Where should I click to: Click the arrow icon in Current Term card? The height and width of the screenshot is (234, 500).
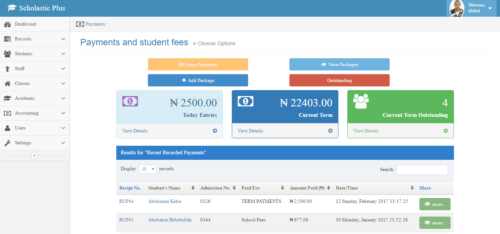[330, 131]
